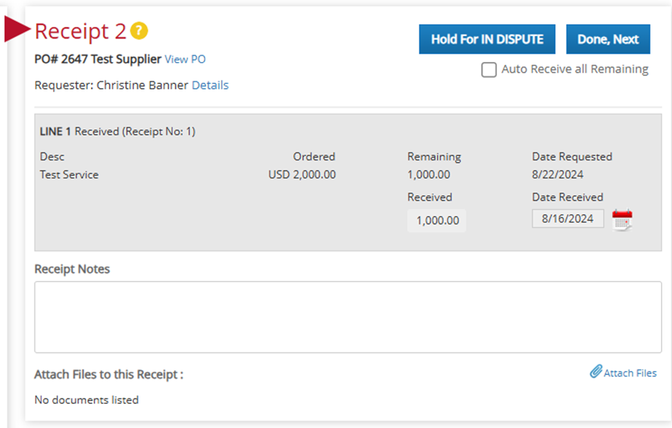Open the View PO link

[x=185, y=59]
